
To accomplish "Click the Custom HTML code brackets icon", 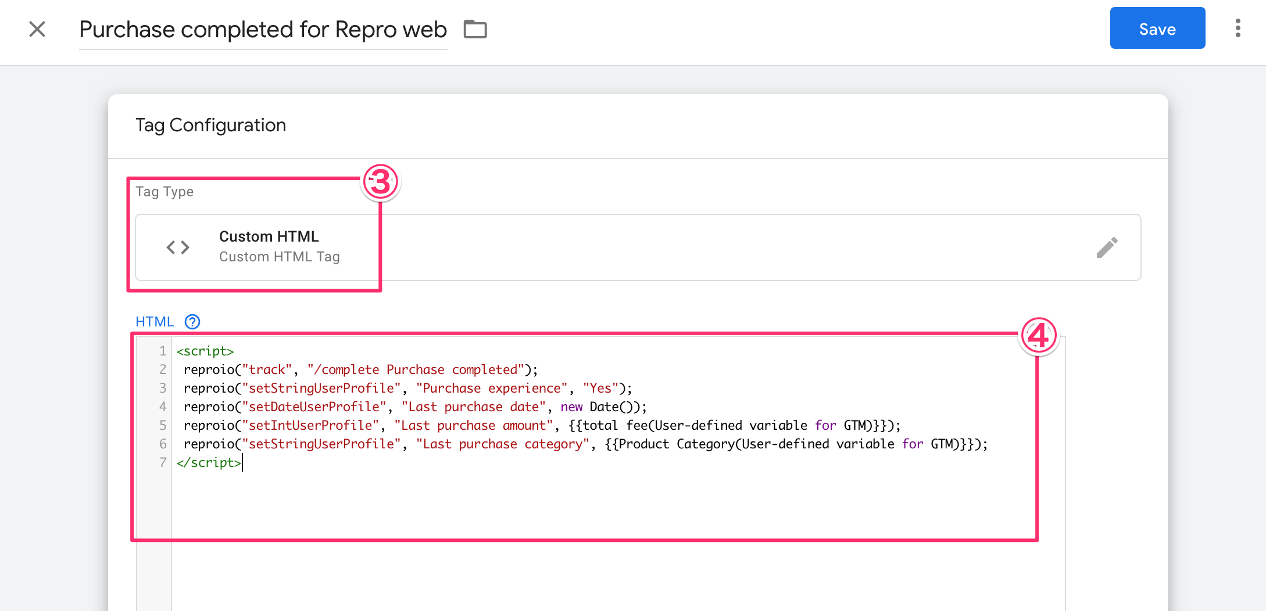I will 178,247.
